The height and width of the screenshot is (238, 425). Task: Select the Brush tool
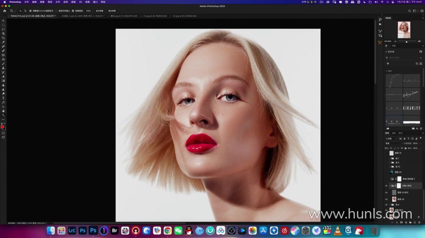click(x=3, y=64)
